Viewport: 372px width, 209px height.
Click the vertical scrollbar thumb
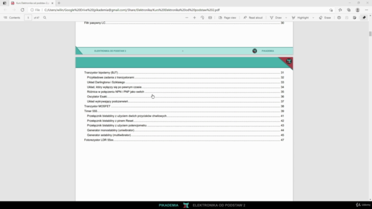370,34
